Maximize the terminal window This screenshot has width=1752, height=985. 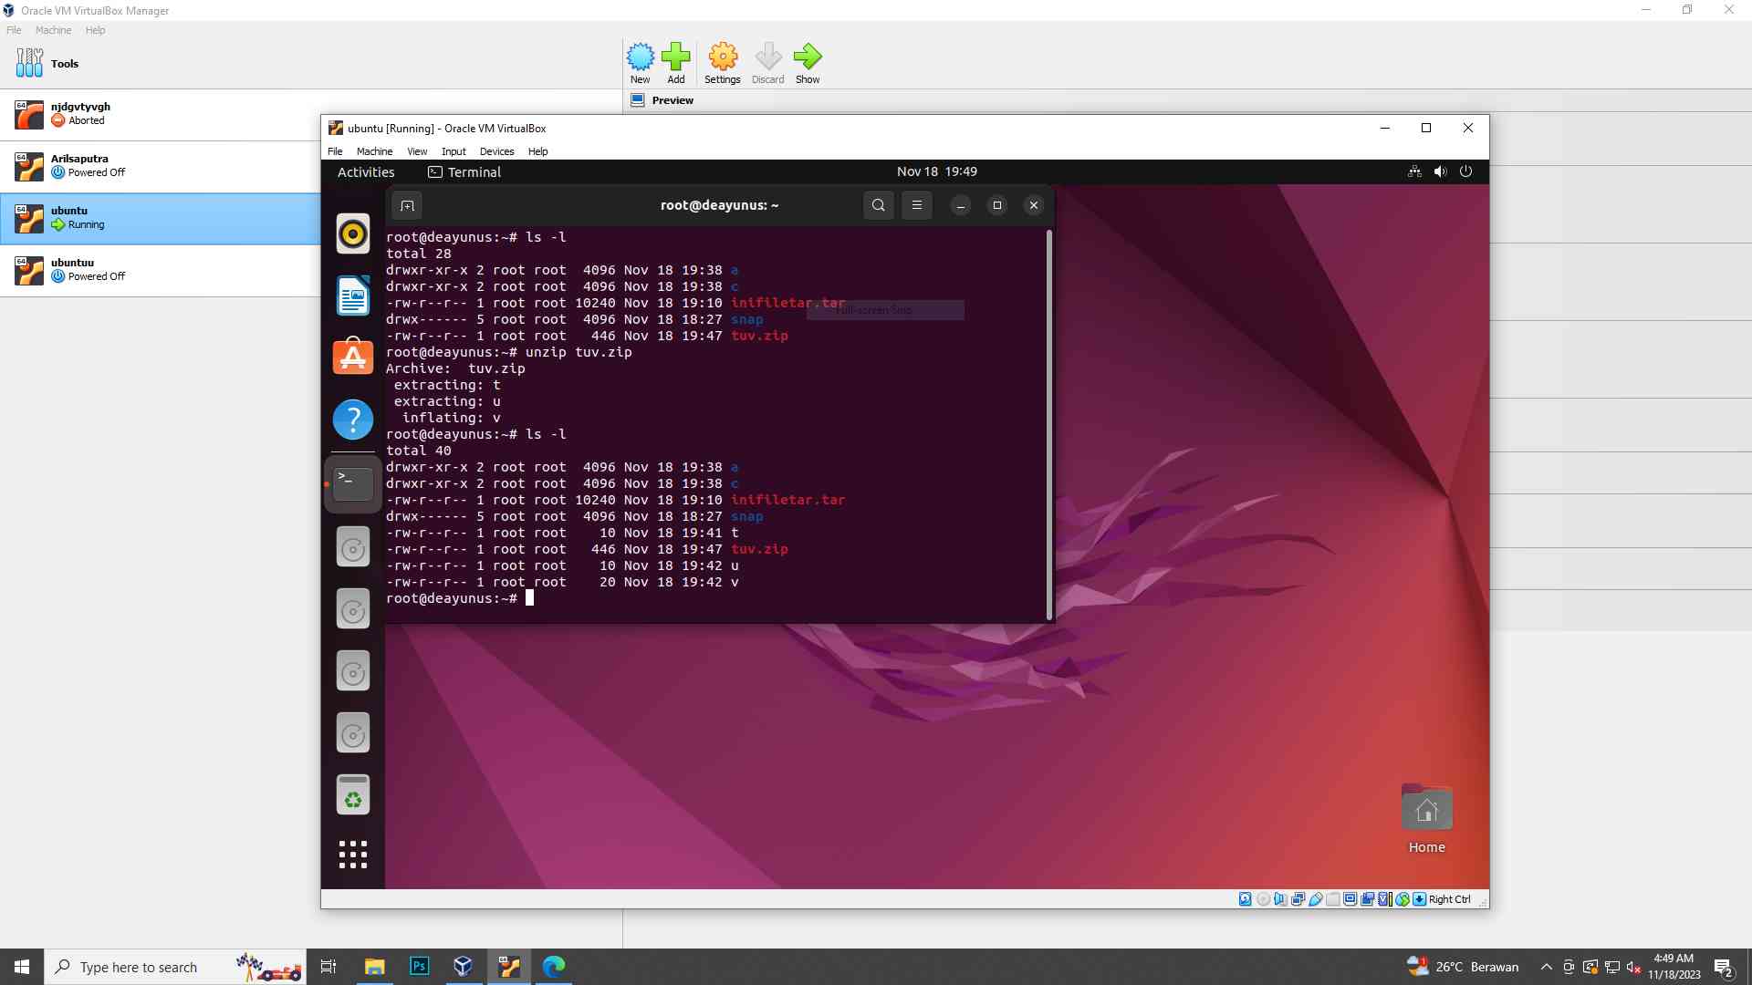click(996, 205)
